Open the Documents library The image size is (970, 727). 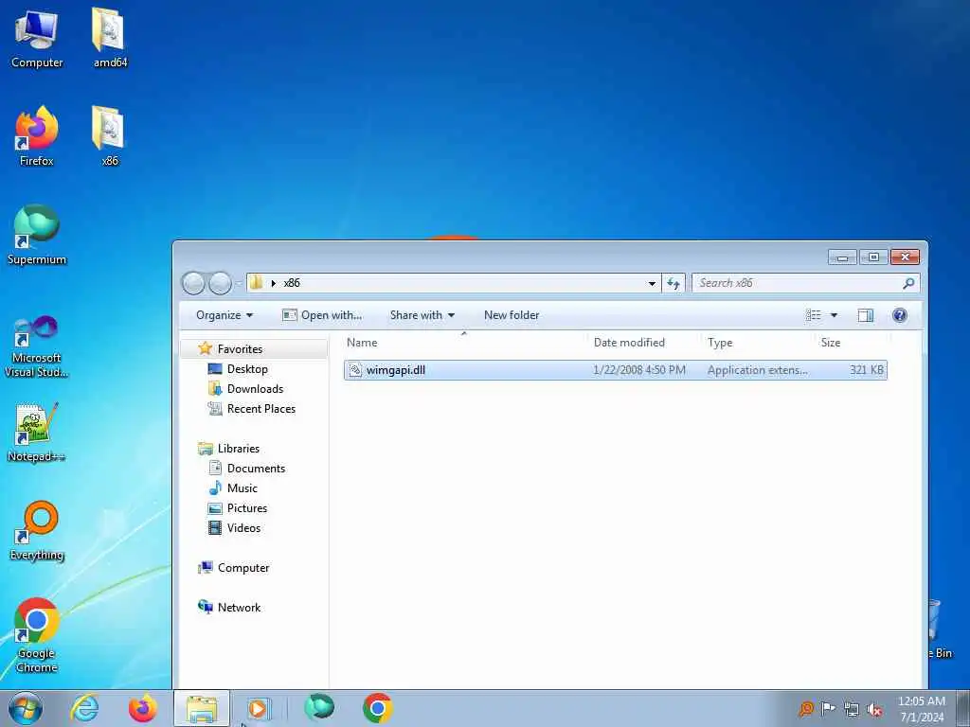pos(256,469)
